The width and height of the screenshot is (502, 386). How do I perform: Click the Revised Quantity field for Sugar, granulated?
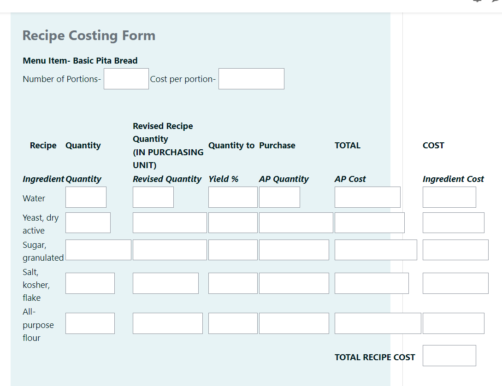[169, 249]
